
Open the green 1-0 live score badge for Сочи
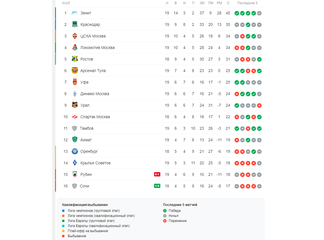point(157,186)
